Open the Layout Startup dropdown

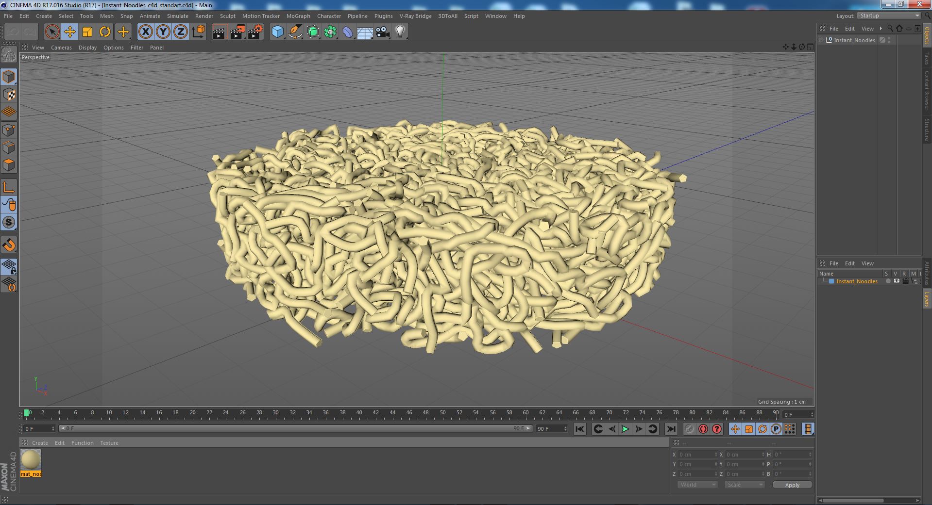click(889, 16)
